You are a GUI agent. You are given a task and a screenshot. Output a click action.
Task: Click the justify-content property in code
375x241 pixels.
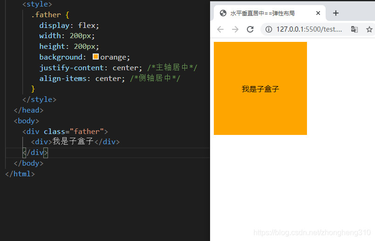click(72, 68)
